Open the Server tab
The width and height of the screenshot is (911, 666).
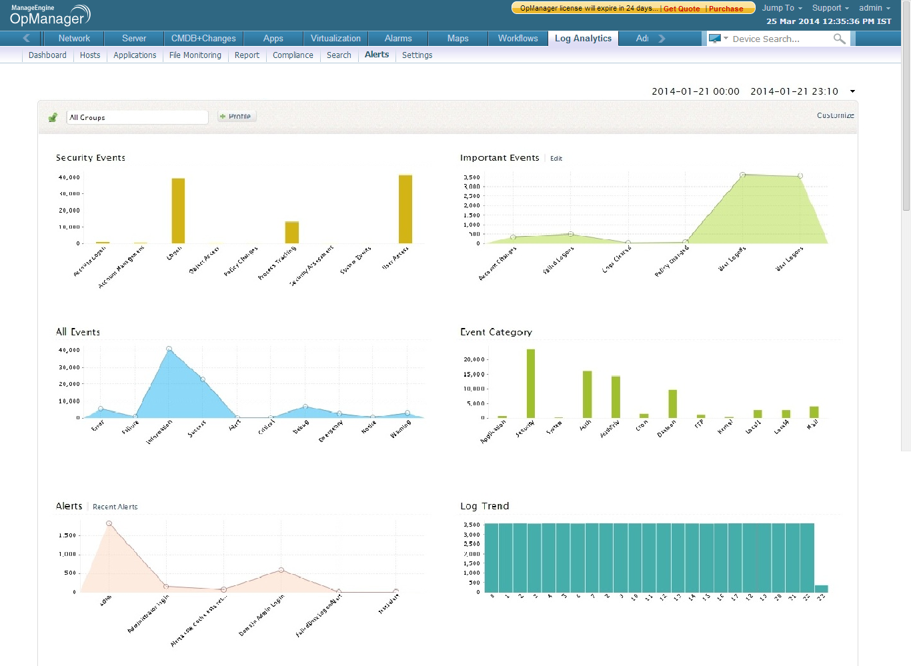(134, 39)
